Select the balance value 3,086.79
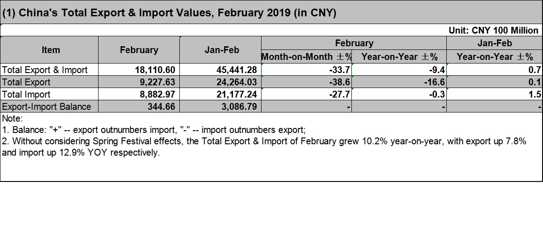Screen dimensions: 543x245 click(221, 106)
